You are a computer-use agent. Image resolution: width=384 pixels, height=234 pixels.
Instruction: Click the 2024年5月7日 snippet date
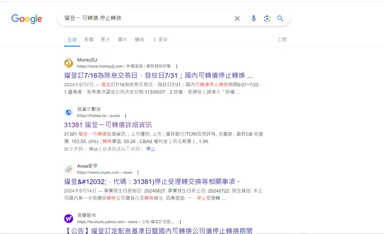pyautogui.click(x=79, y=84)
